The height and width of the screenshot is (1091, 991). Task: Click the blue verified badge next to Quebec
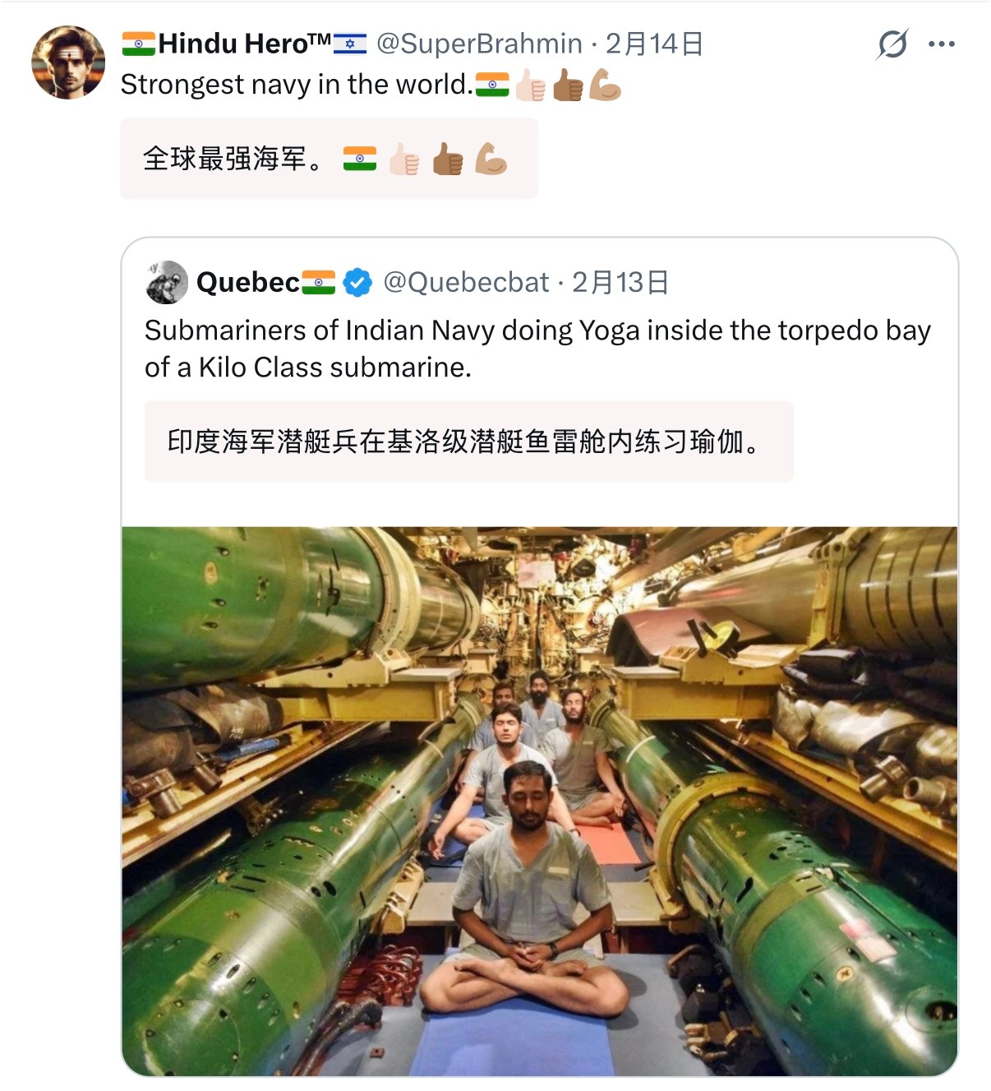(357, 282)
